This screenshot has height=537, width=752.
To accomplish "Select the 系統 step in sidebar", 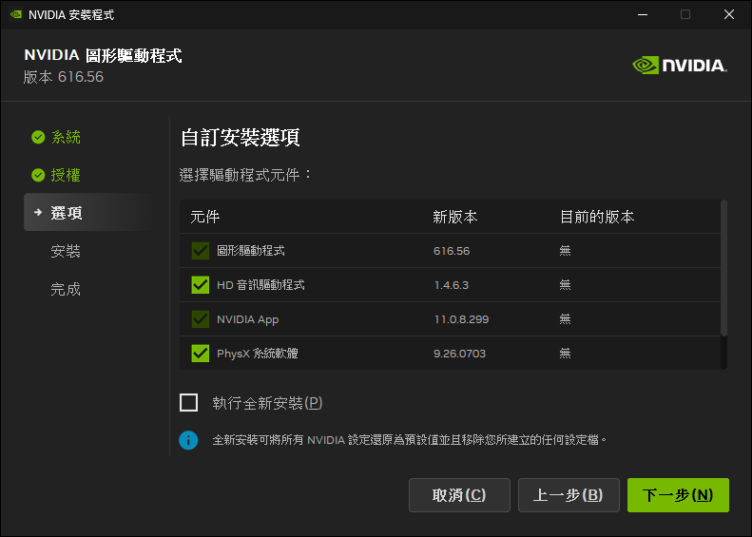I will 66,137.
